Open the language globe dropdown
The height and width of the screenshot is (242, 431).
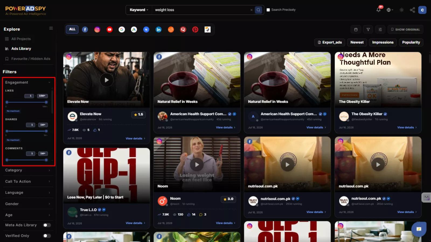click(390, 10)
